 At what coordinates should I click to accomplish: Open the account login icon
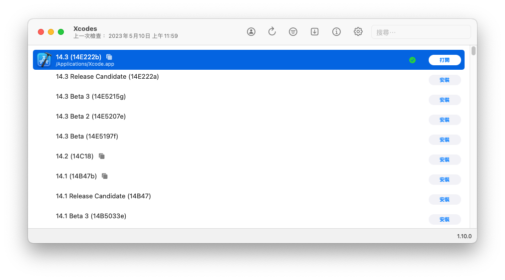pyautogui.click(x=251, y=31)
